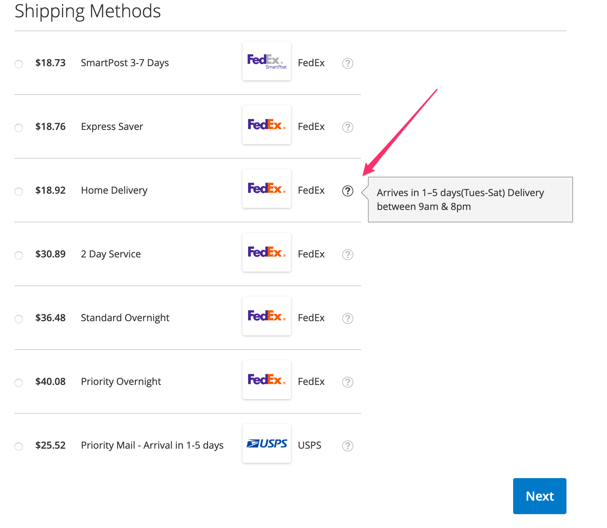This screenshot has height=528, width=607.
Task: Click the Home Delivery tooltip text box
Action: click(x=470, y=200)
